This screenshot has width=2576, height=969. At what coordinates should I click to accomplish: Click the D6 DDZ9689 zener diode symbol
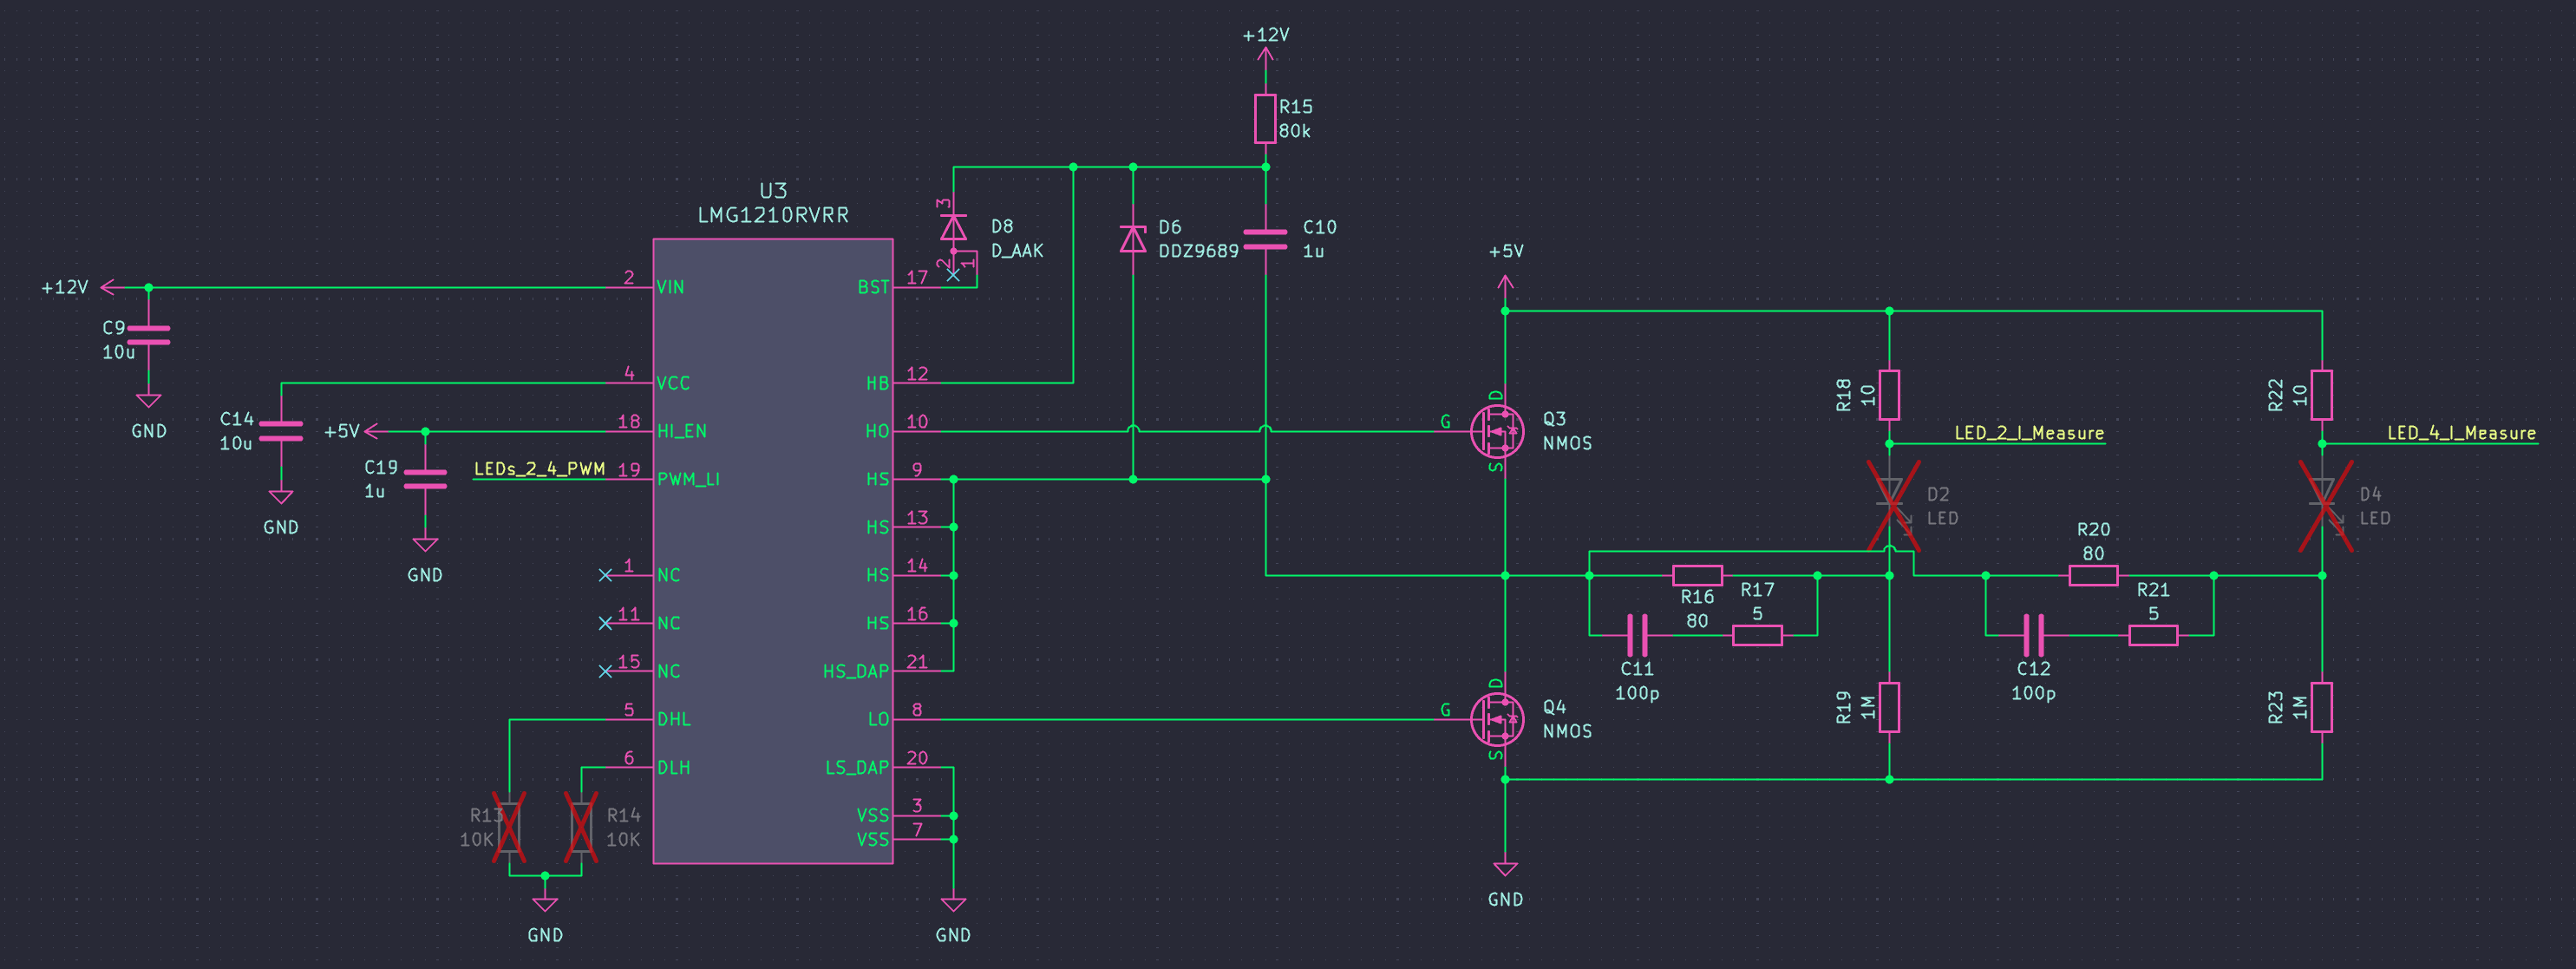(x=1133, y=239)
